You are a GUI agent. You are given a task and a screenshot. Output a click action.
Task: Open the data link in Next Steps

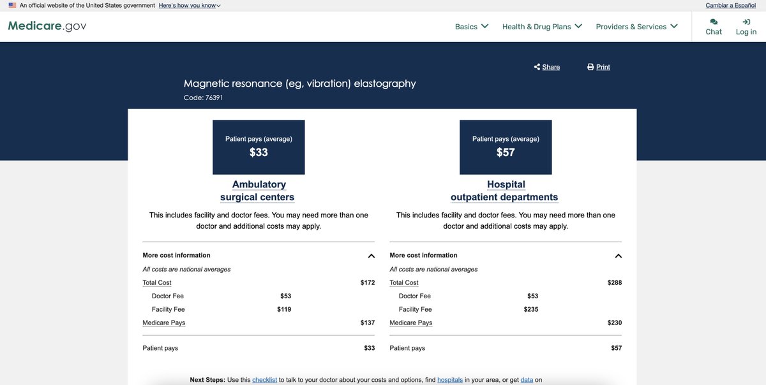(527, 380)
